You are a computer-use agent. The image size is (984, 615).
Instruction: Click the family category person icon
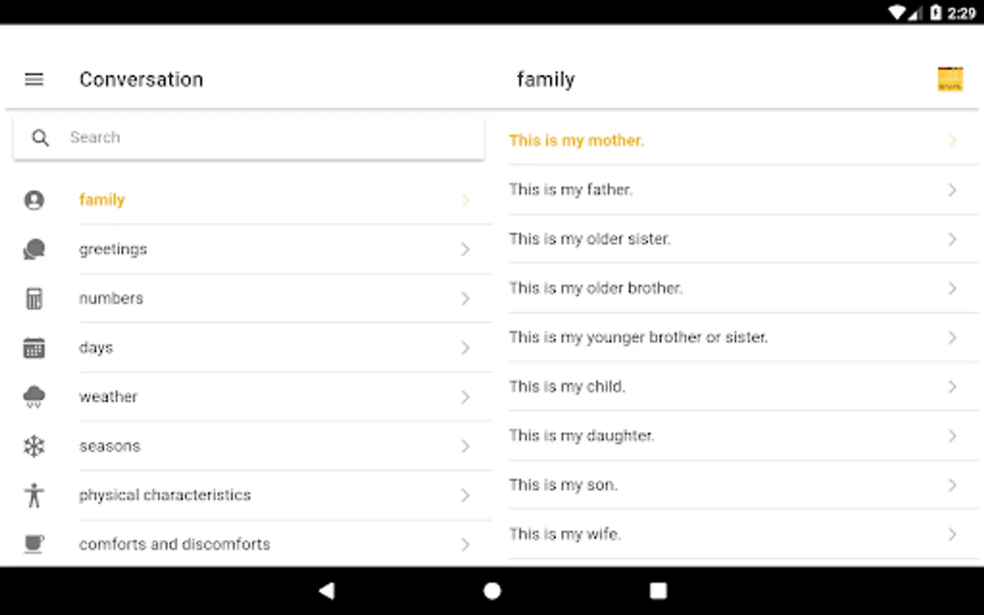pos(34,200)
